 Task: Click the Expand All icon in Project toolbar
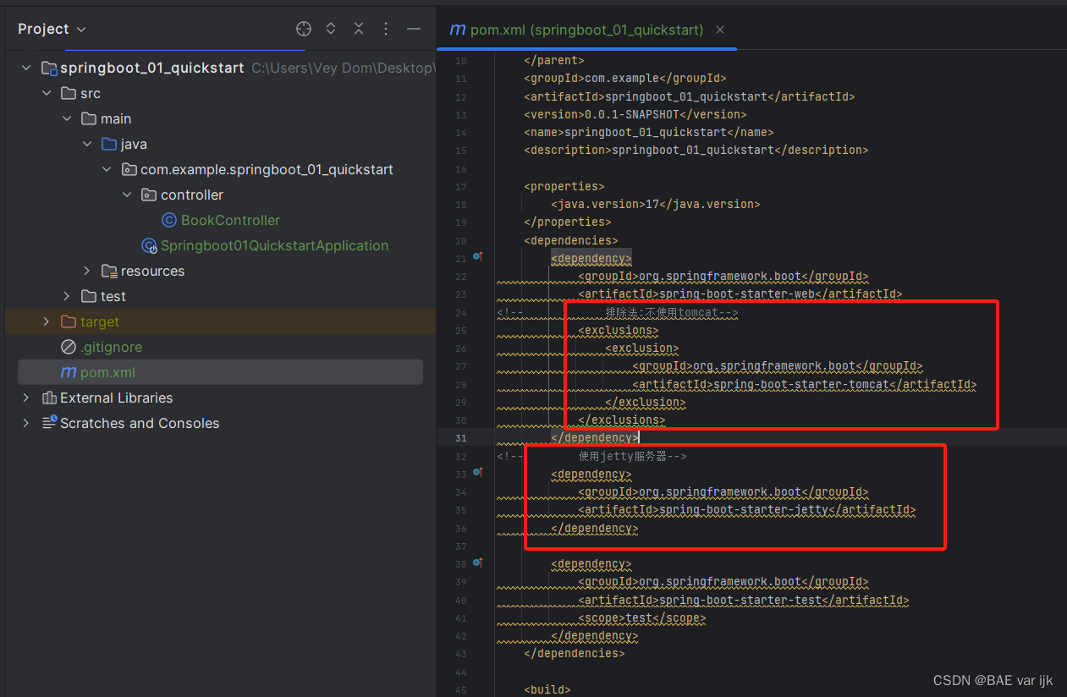330,28
